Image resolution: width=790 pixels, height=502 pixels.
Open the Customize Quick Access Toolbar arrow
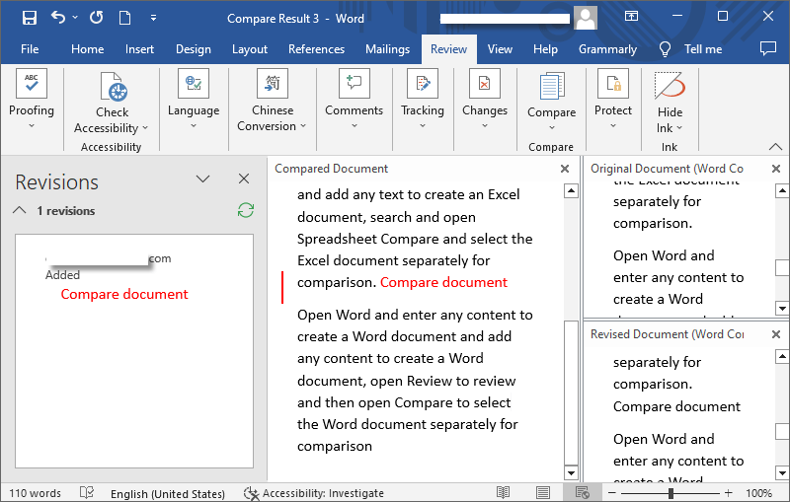point(153,18)
